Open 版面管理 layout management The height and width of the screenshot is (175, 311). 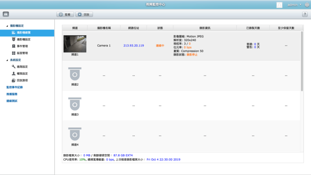coord(22,53)
